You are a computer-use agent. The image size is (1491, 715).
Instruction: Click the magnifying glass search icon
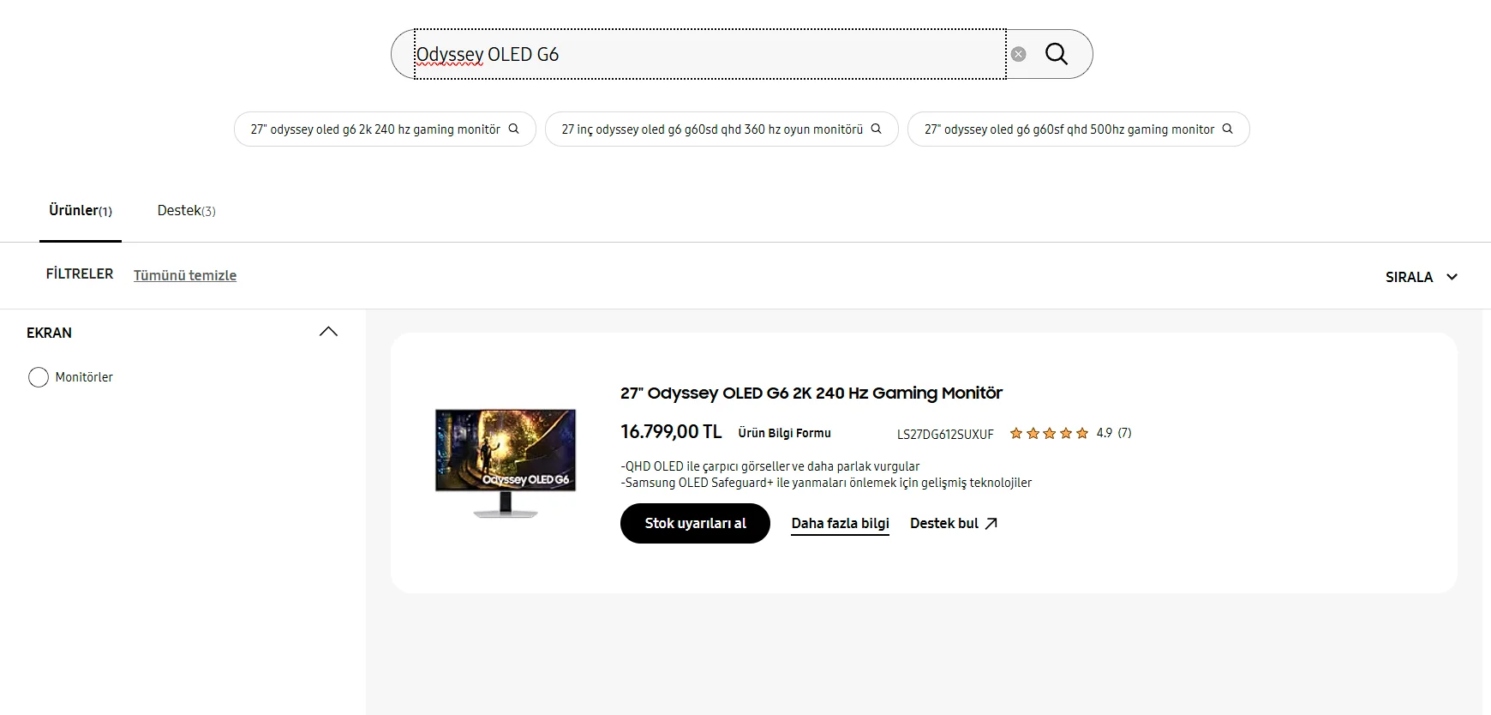tap(1057, 54)
